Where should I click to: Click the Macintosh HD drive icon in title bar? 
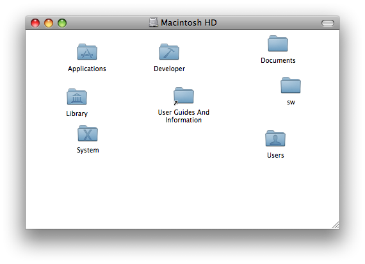[x=154, y=22]
